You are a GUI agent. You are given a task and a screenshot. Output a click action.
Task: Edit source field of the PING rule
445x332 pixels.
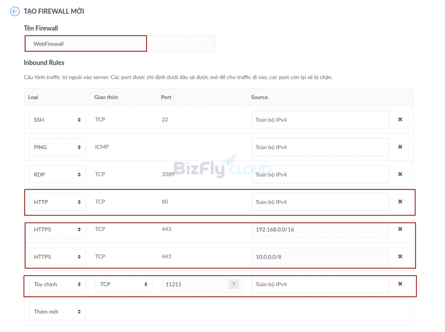pos(320,147)
